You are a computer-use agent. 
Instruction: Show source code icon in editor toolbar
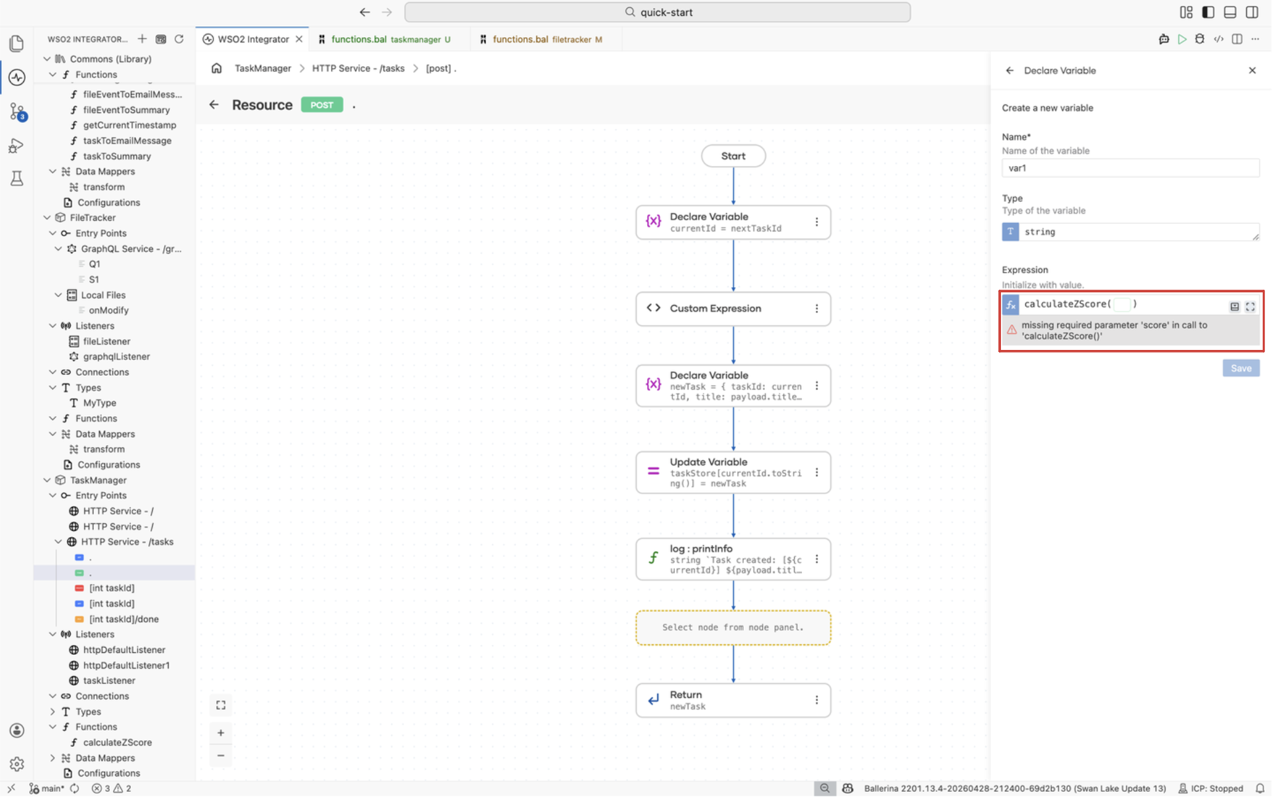1218,39
